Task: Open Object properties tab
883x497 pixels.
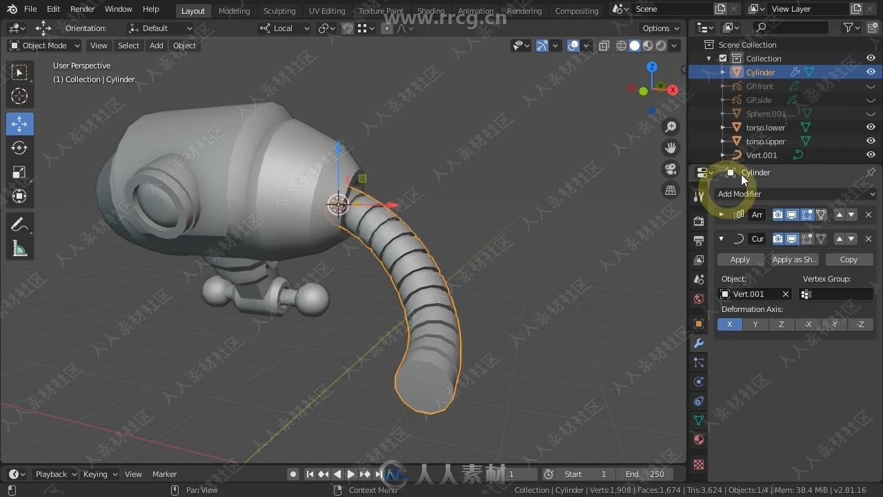Action: 699,324
